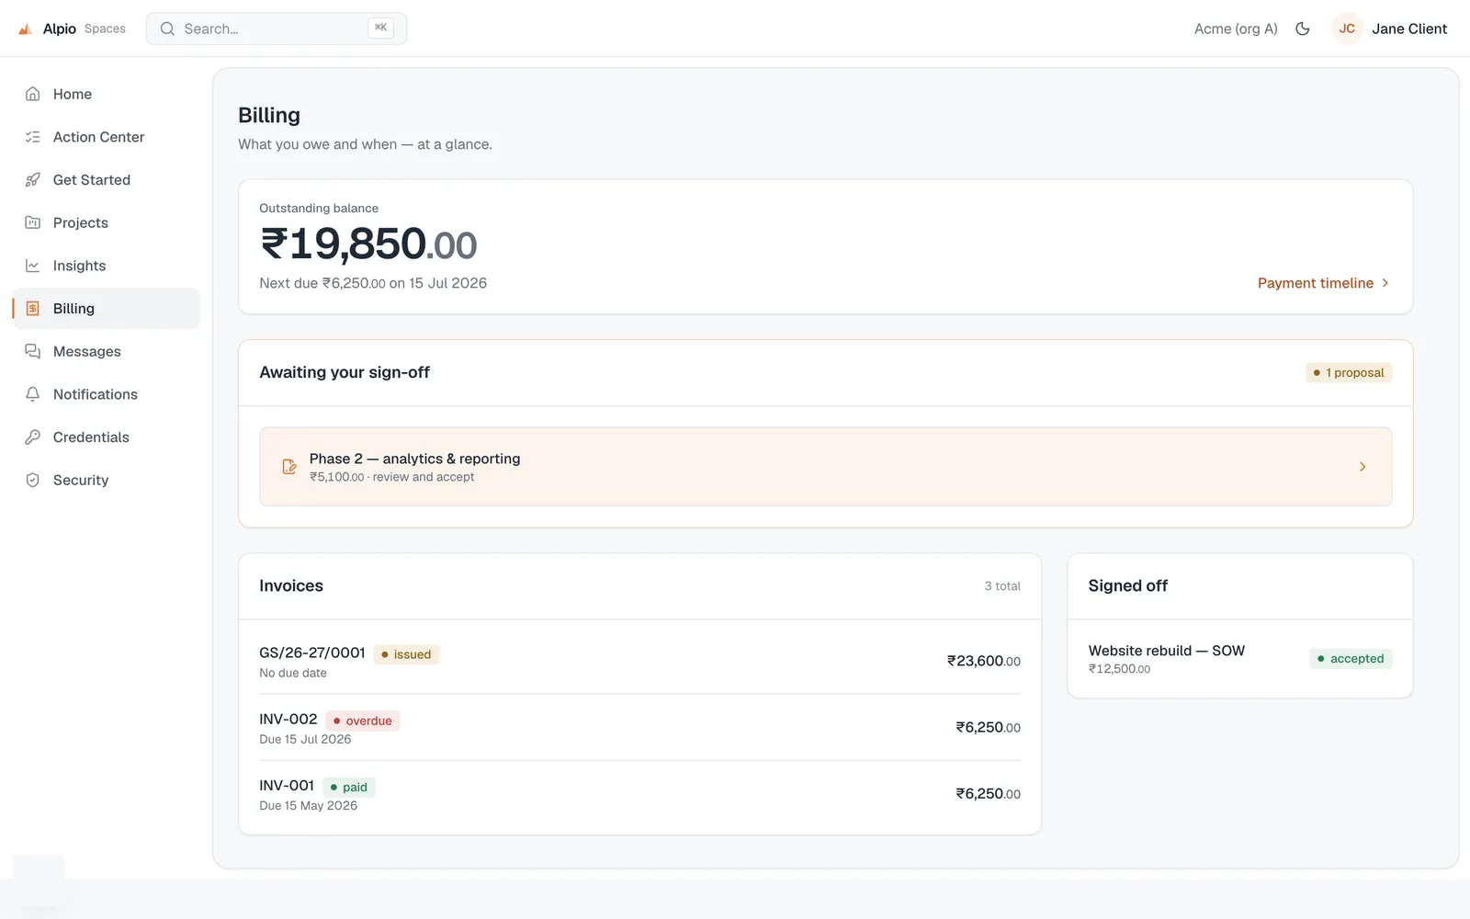
Task: Click the accepted status badge
Action: (x=1351, y=659)
